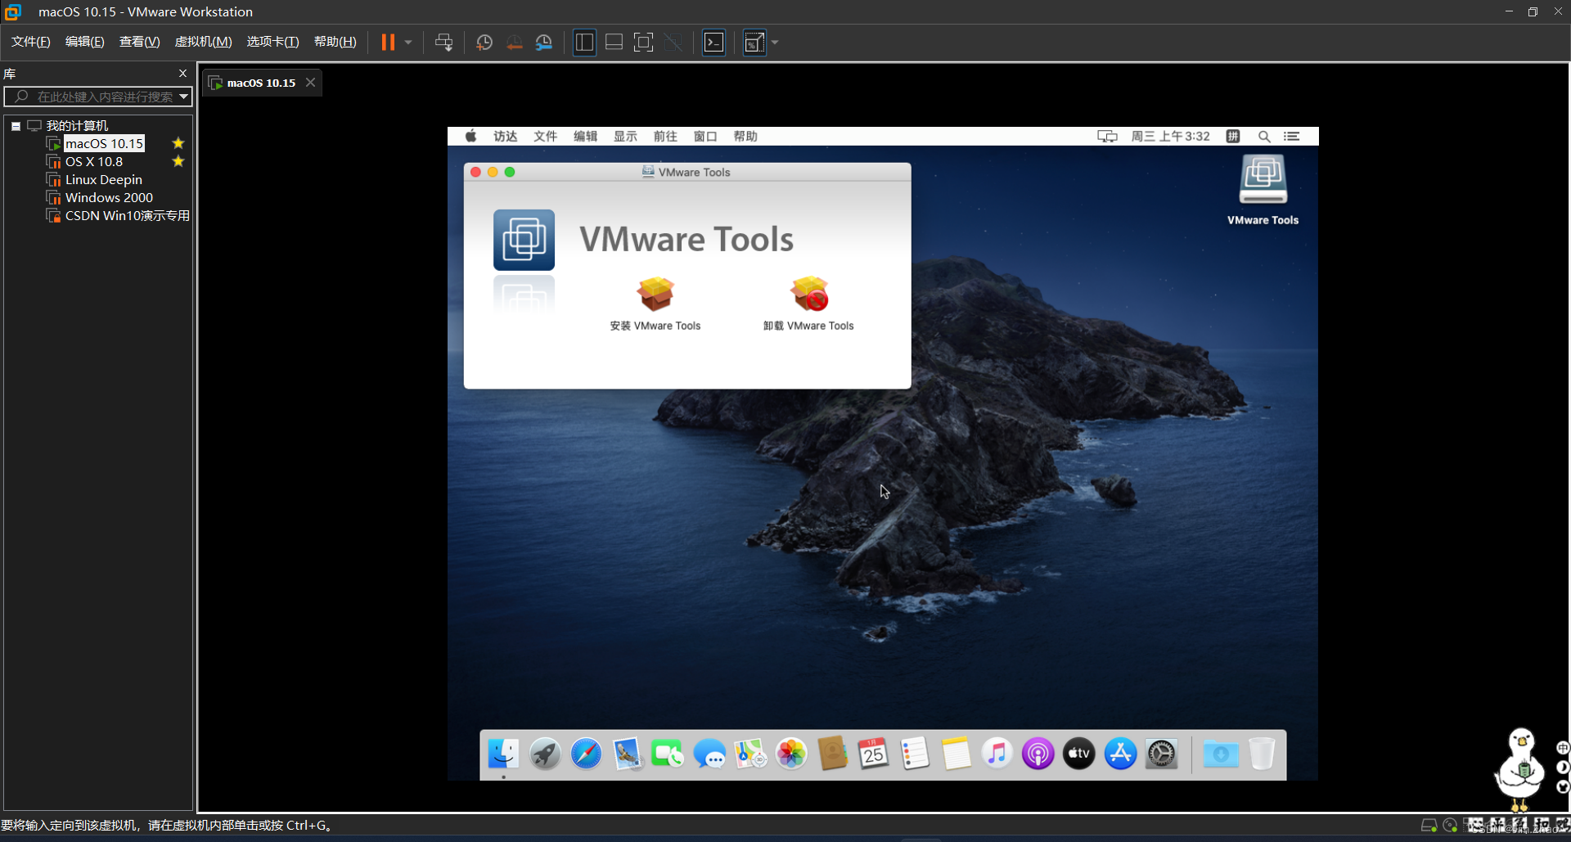Image resolution: width=1571 pixels, height=842 pixels.
Task: Open Apple TV from the Dock
Action: pyautogui.click(x=1079, y=754)
